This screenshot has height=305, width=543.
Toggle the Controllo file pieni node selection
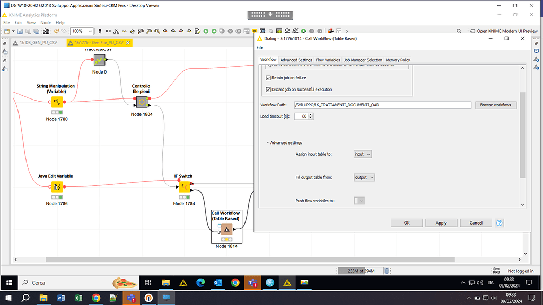(141, 102)
